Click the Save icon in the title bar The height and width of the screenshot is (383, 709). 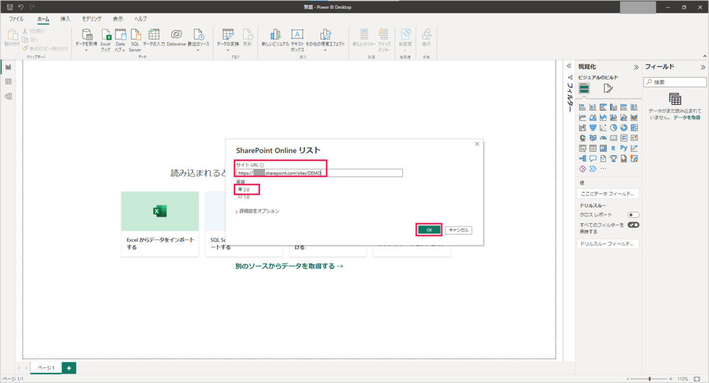pyautogui.click(x=9, y=6)
